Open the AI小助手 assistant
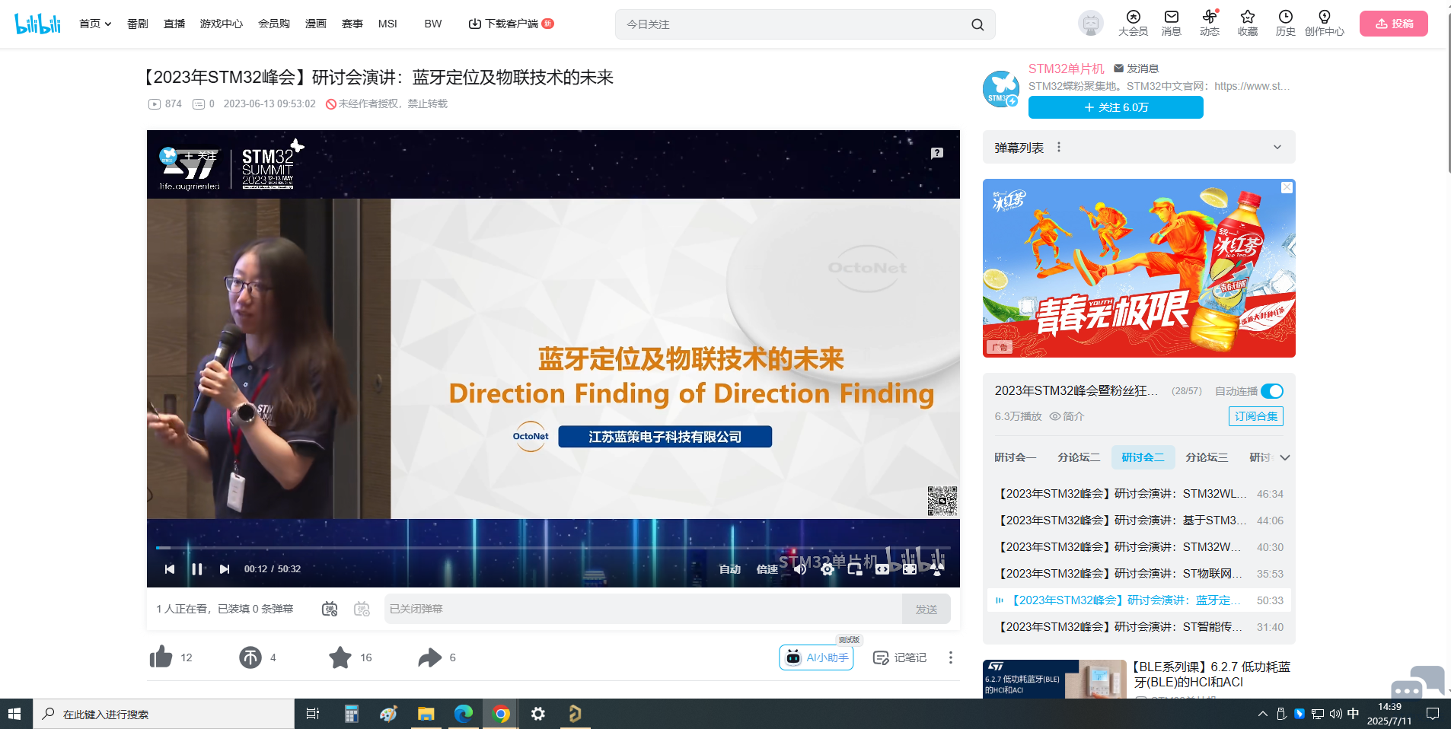Image resolution: width=1451 pixels, height=729 pixels. tap(816, 657)
